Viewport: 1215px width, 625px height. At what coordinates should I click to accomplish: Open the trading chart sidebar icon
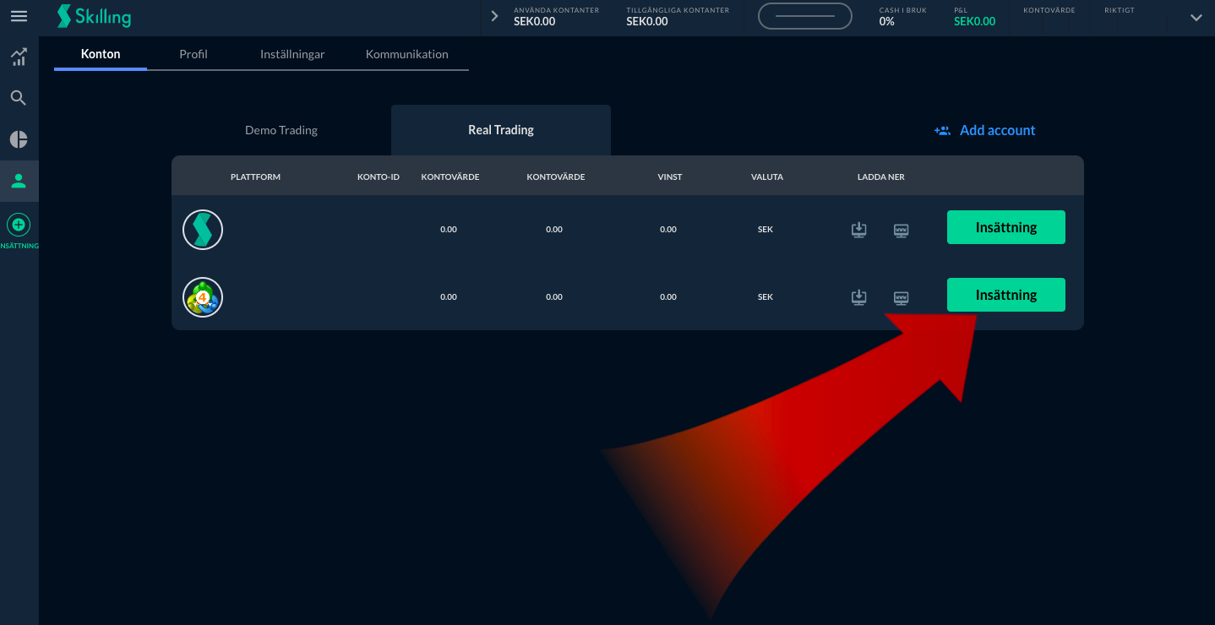pos(19,57)
